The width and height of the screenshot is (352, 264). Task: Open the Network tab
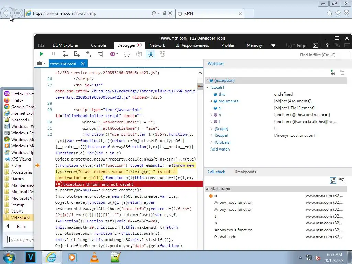pos(157,45)
